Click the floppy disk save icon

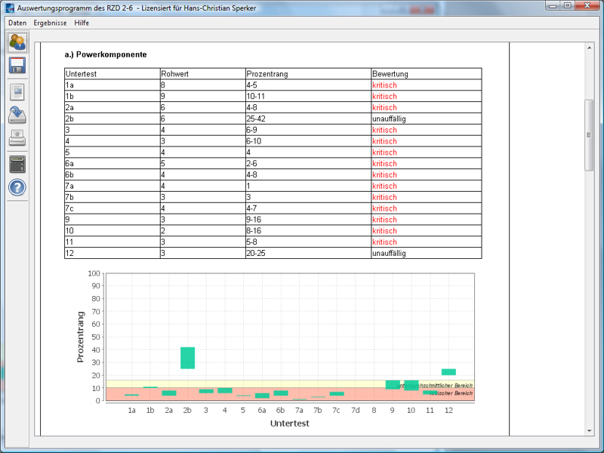tap(17, 66)
